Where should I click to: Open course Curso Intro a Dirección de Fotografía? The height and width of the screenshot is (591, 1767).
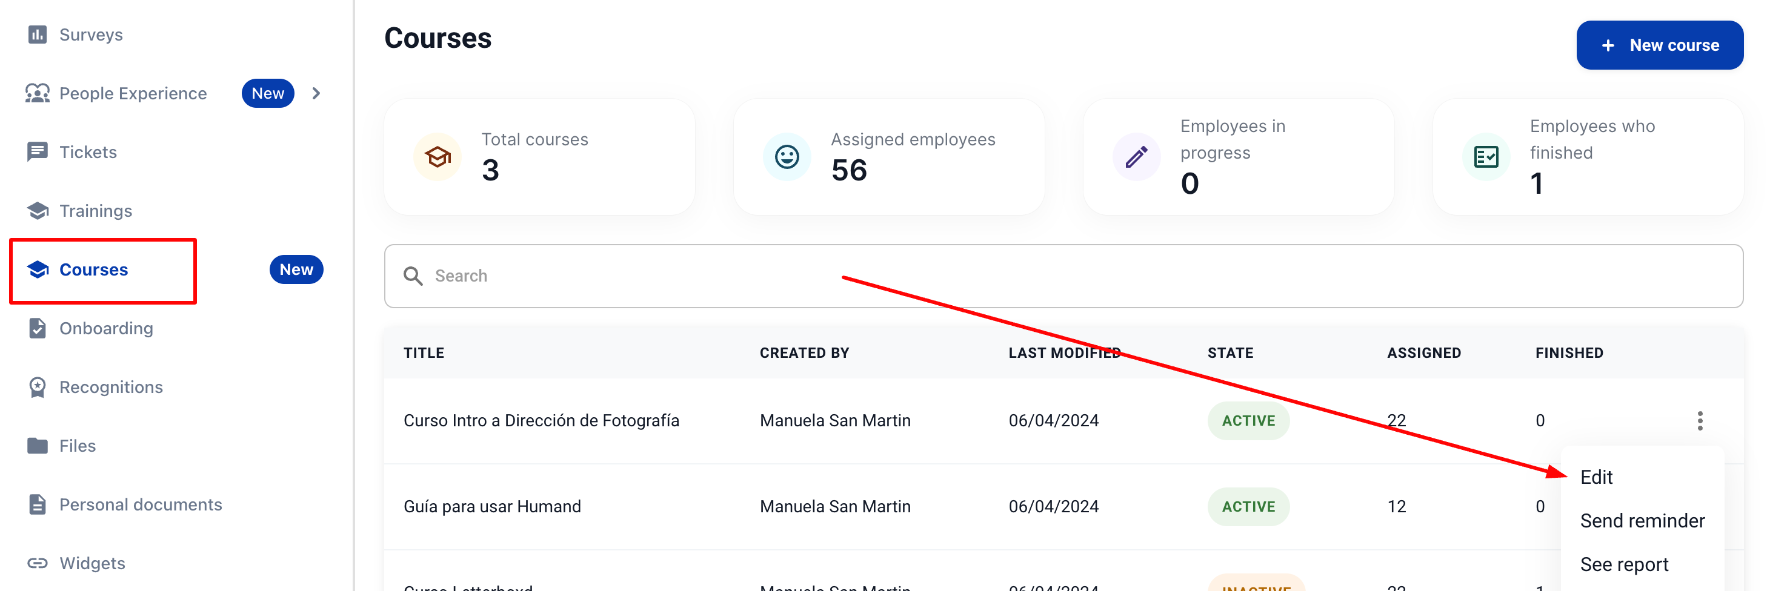(541, 420)
